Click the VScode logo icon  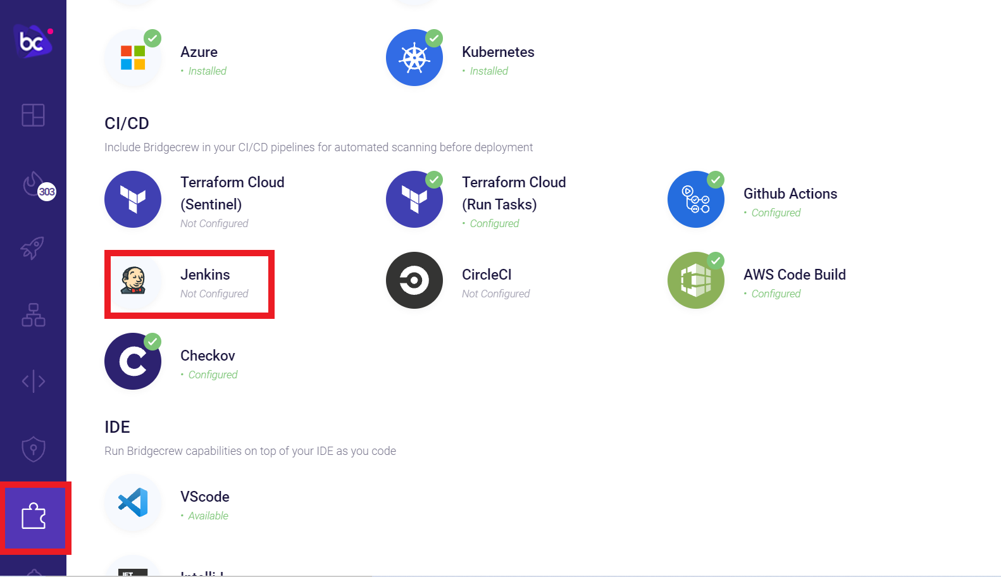click(133, 502)
